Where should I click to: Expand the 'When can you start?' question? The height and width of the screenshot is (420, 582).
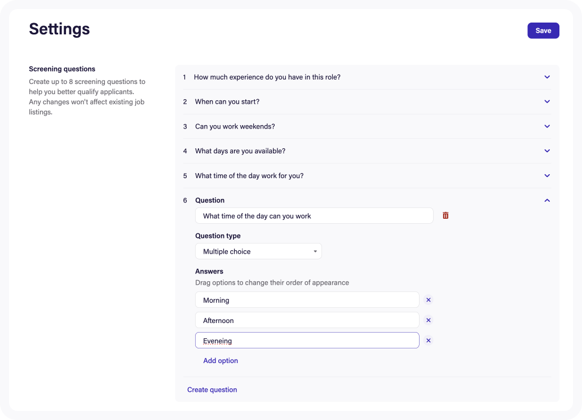tap(546, 101)
